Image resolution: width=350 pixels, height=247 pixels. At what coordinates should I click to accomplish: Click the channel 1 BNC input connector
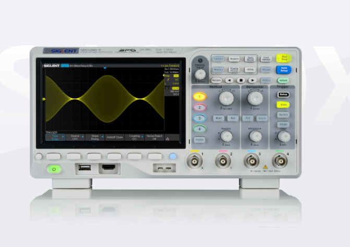(195, 160)
